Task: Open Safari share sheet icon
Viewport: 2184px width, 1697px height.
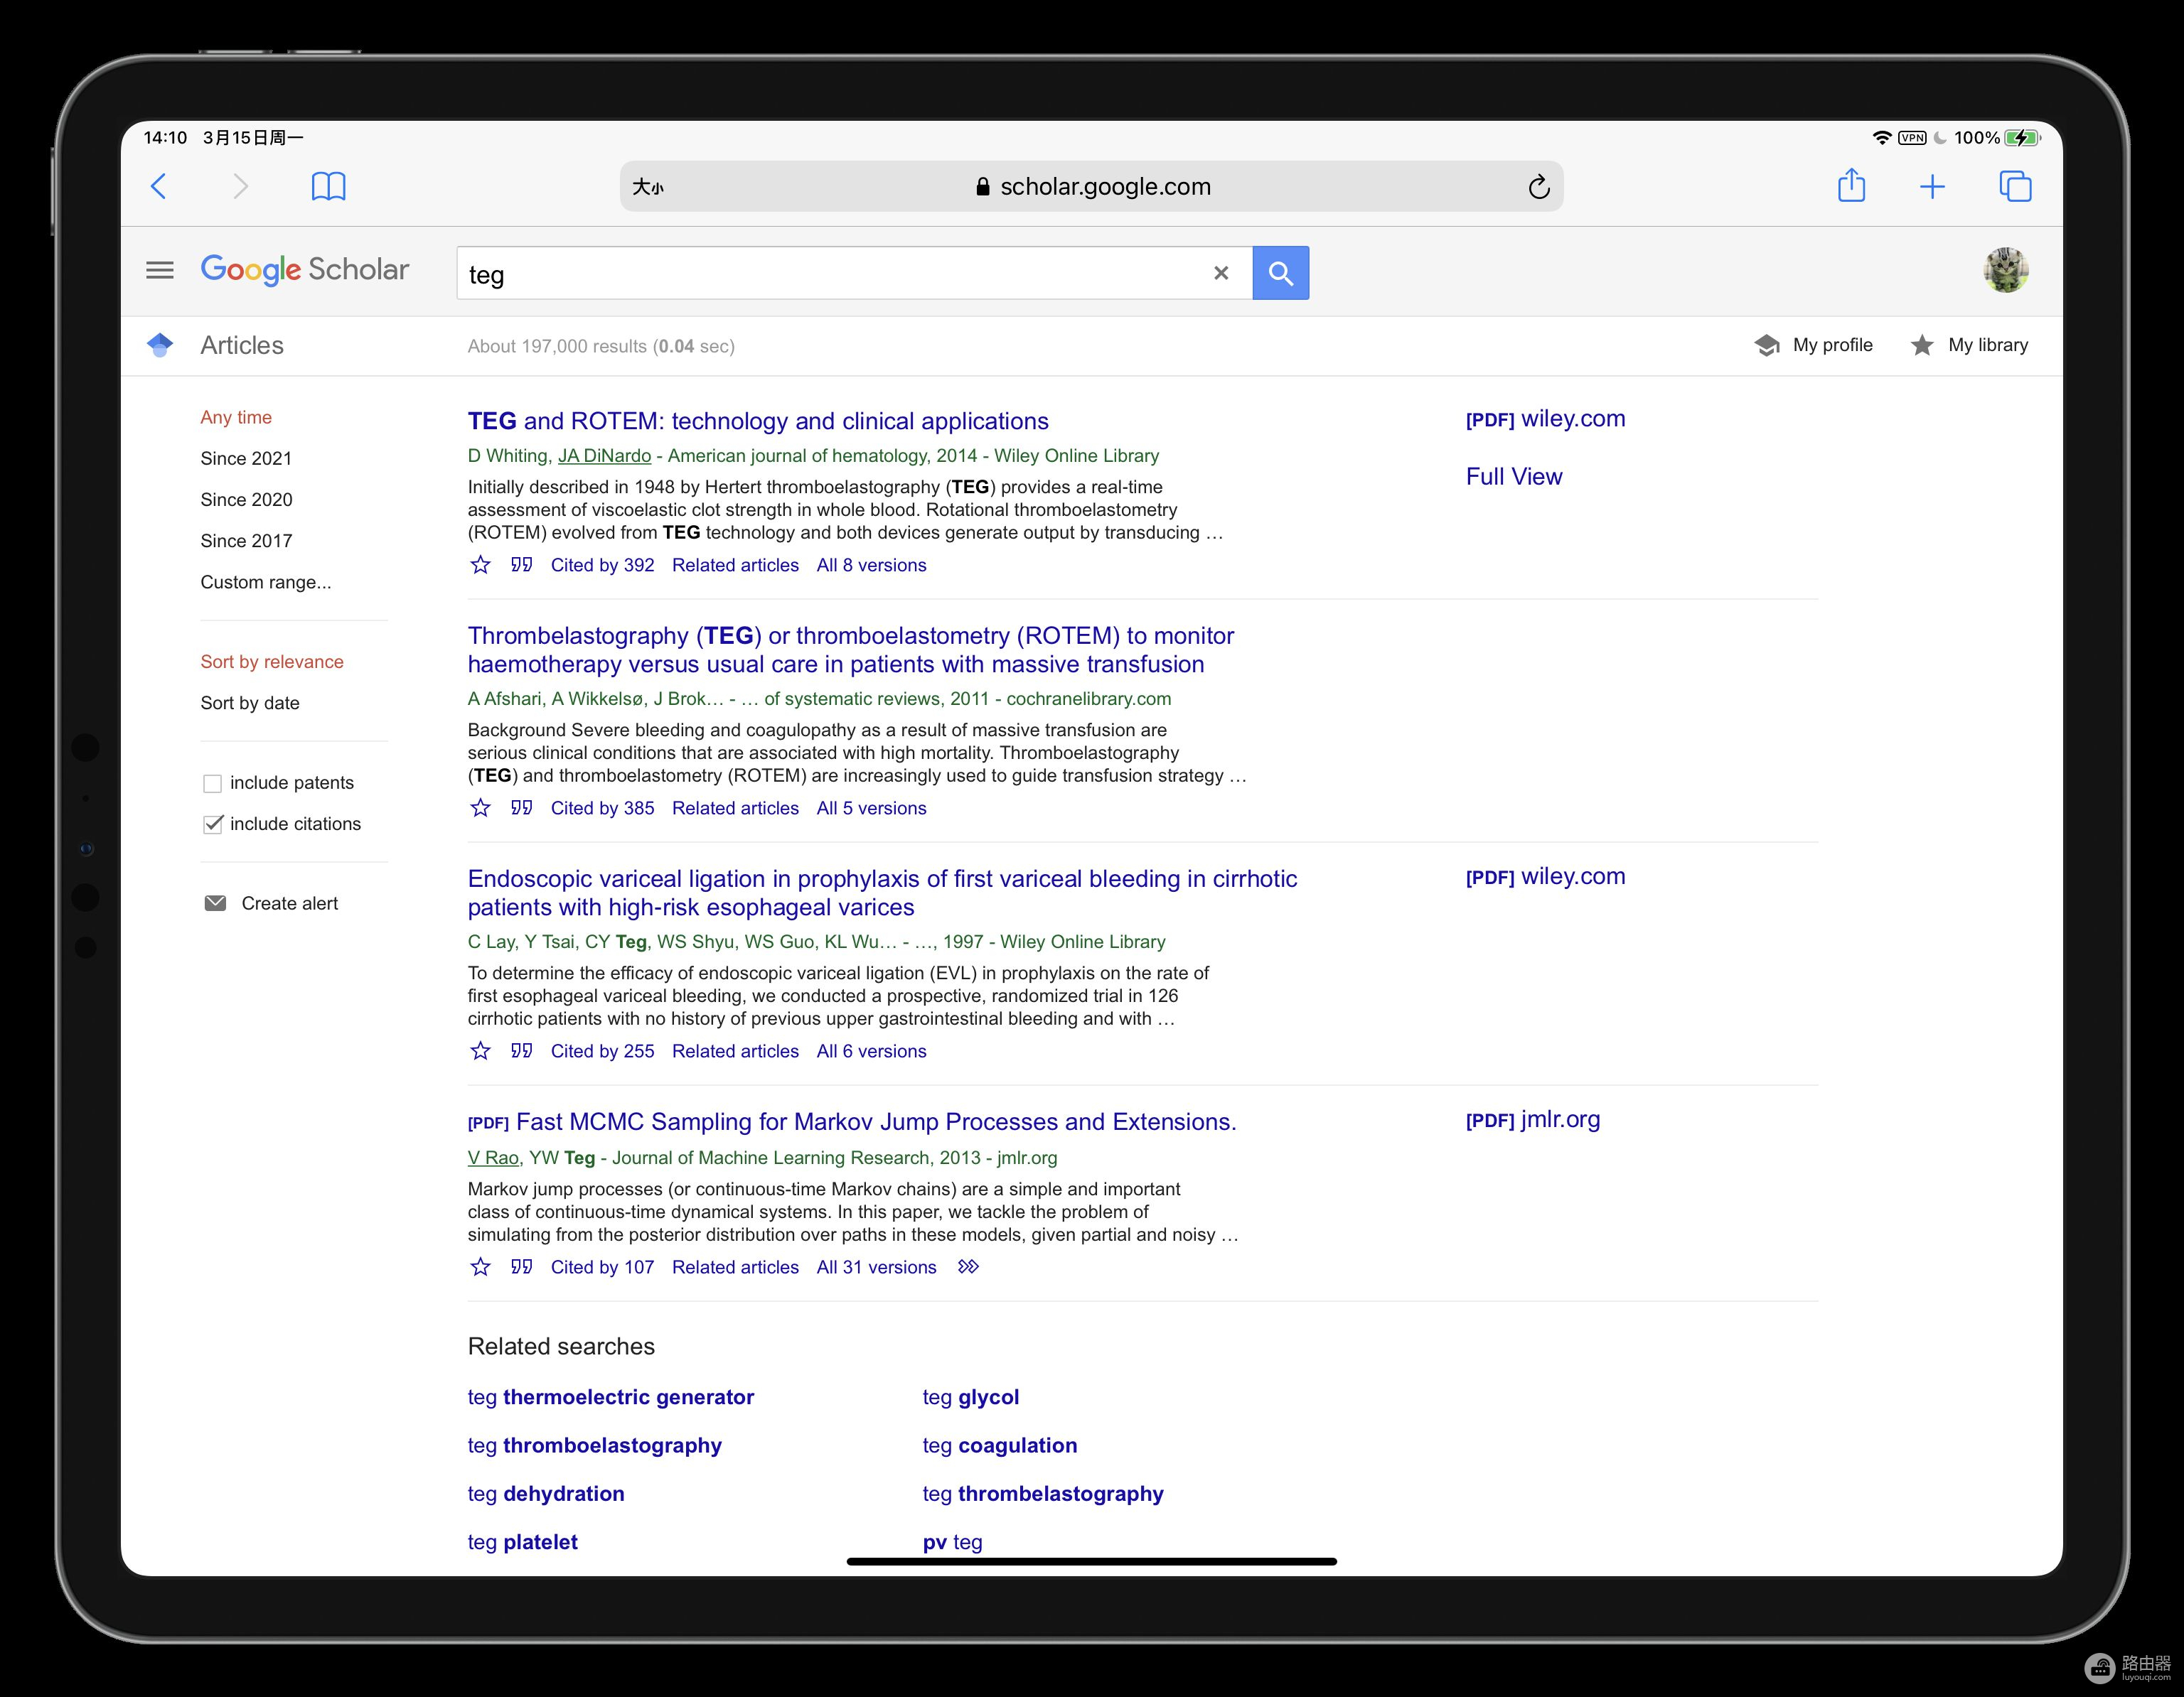Action: coord(1851,186)
